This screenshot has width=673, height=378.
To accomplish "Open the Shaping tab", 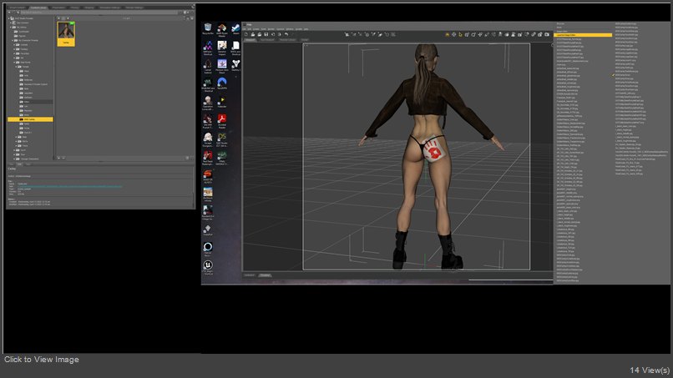I will click(89, 8).
